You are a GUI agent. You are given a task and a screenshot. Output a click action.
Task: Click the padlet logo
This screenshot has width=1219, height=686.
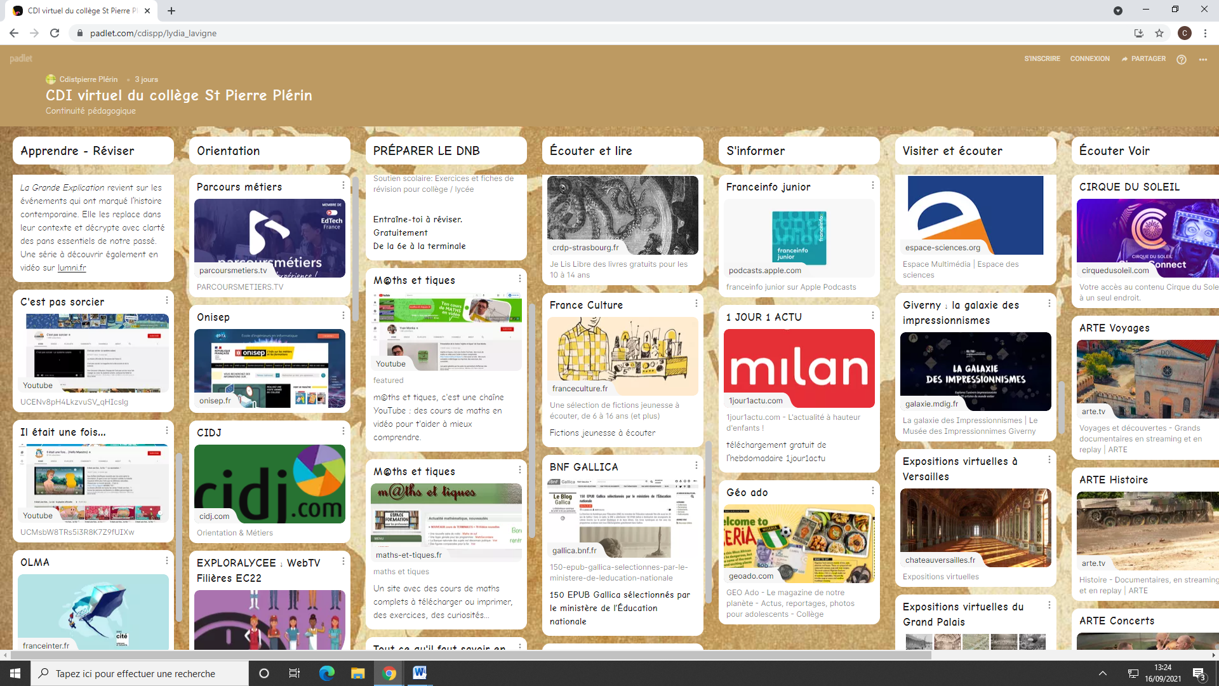click(x=21, y=58)
